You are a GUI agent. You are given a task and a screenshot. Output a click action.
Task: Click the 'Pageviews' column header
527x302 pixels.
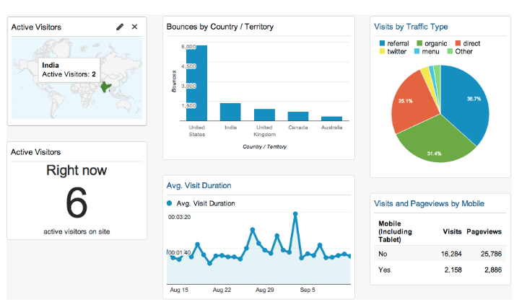coord(484,231)
